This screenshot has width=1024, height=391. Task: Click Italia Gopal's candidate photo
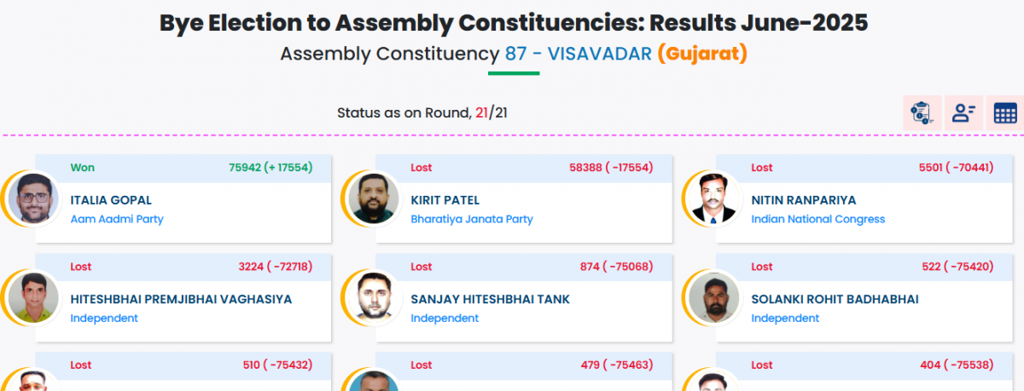[34, 198]
